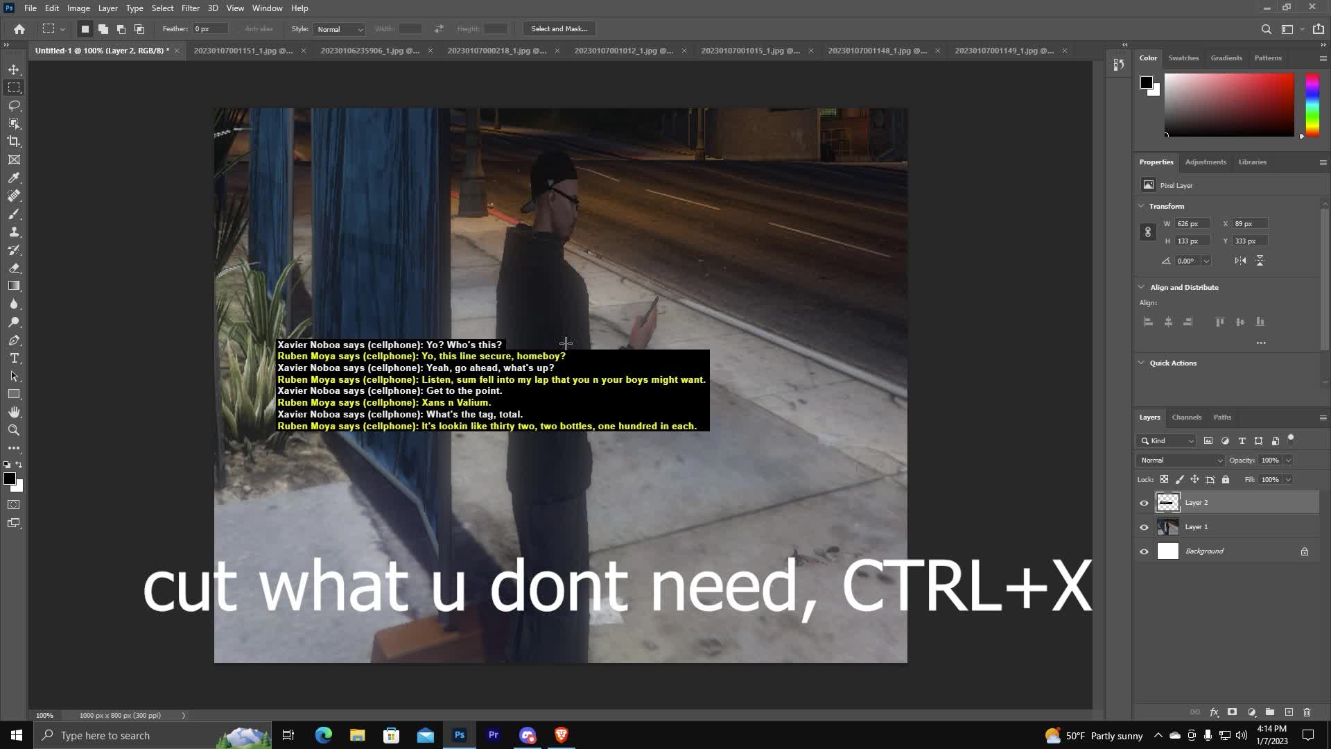Open Brave browser from the taskbar

[x=562, y=735]
